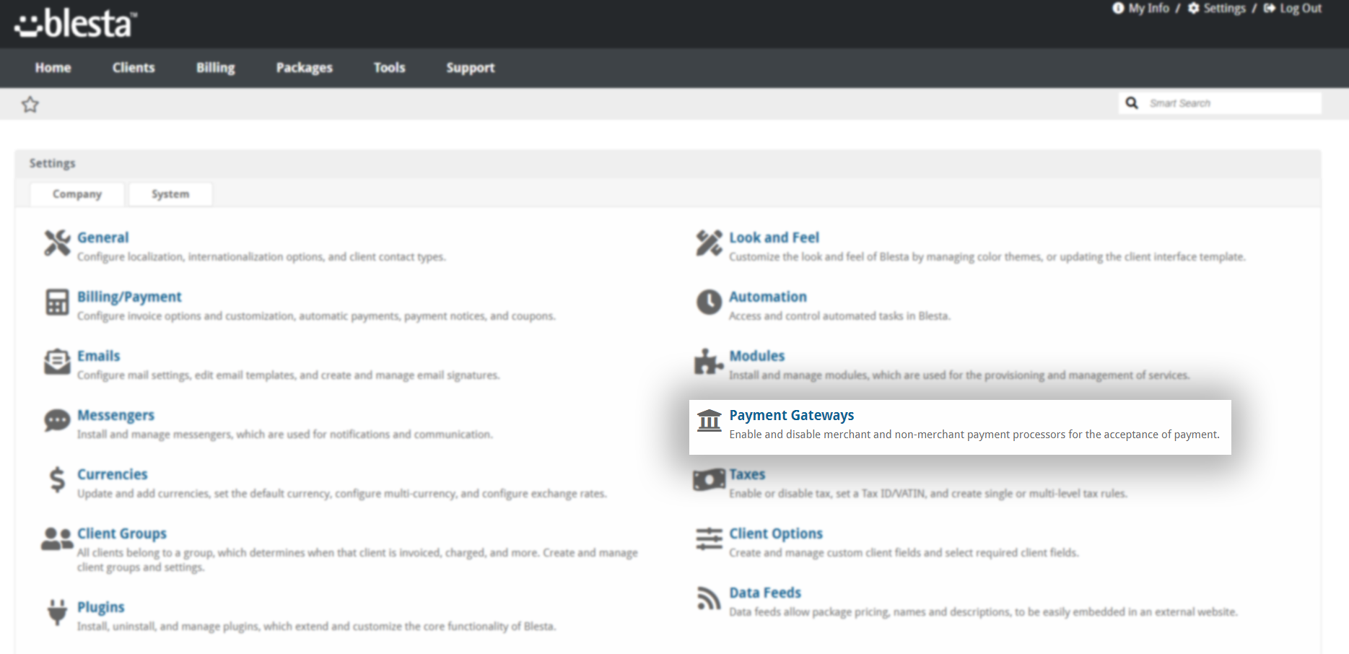Go to Client Options settings

pyautogui.click(x=776, y=533)
